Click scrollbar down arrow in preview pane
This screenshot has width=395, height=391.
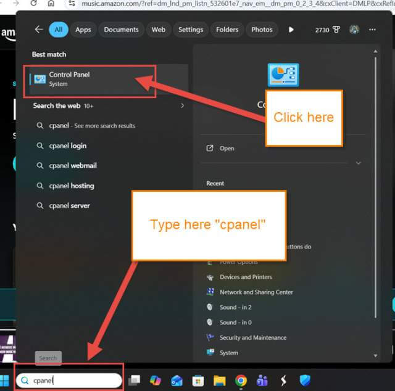pos(375,356)
